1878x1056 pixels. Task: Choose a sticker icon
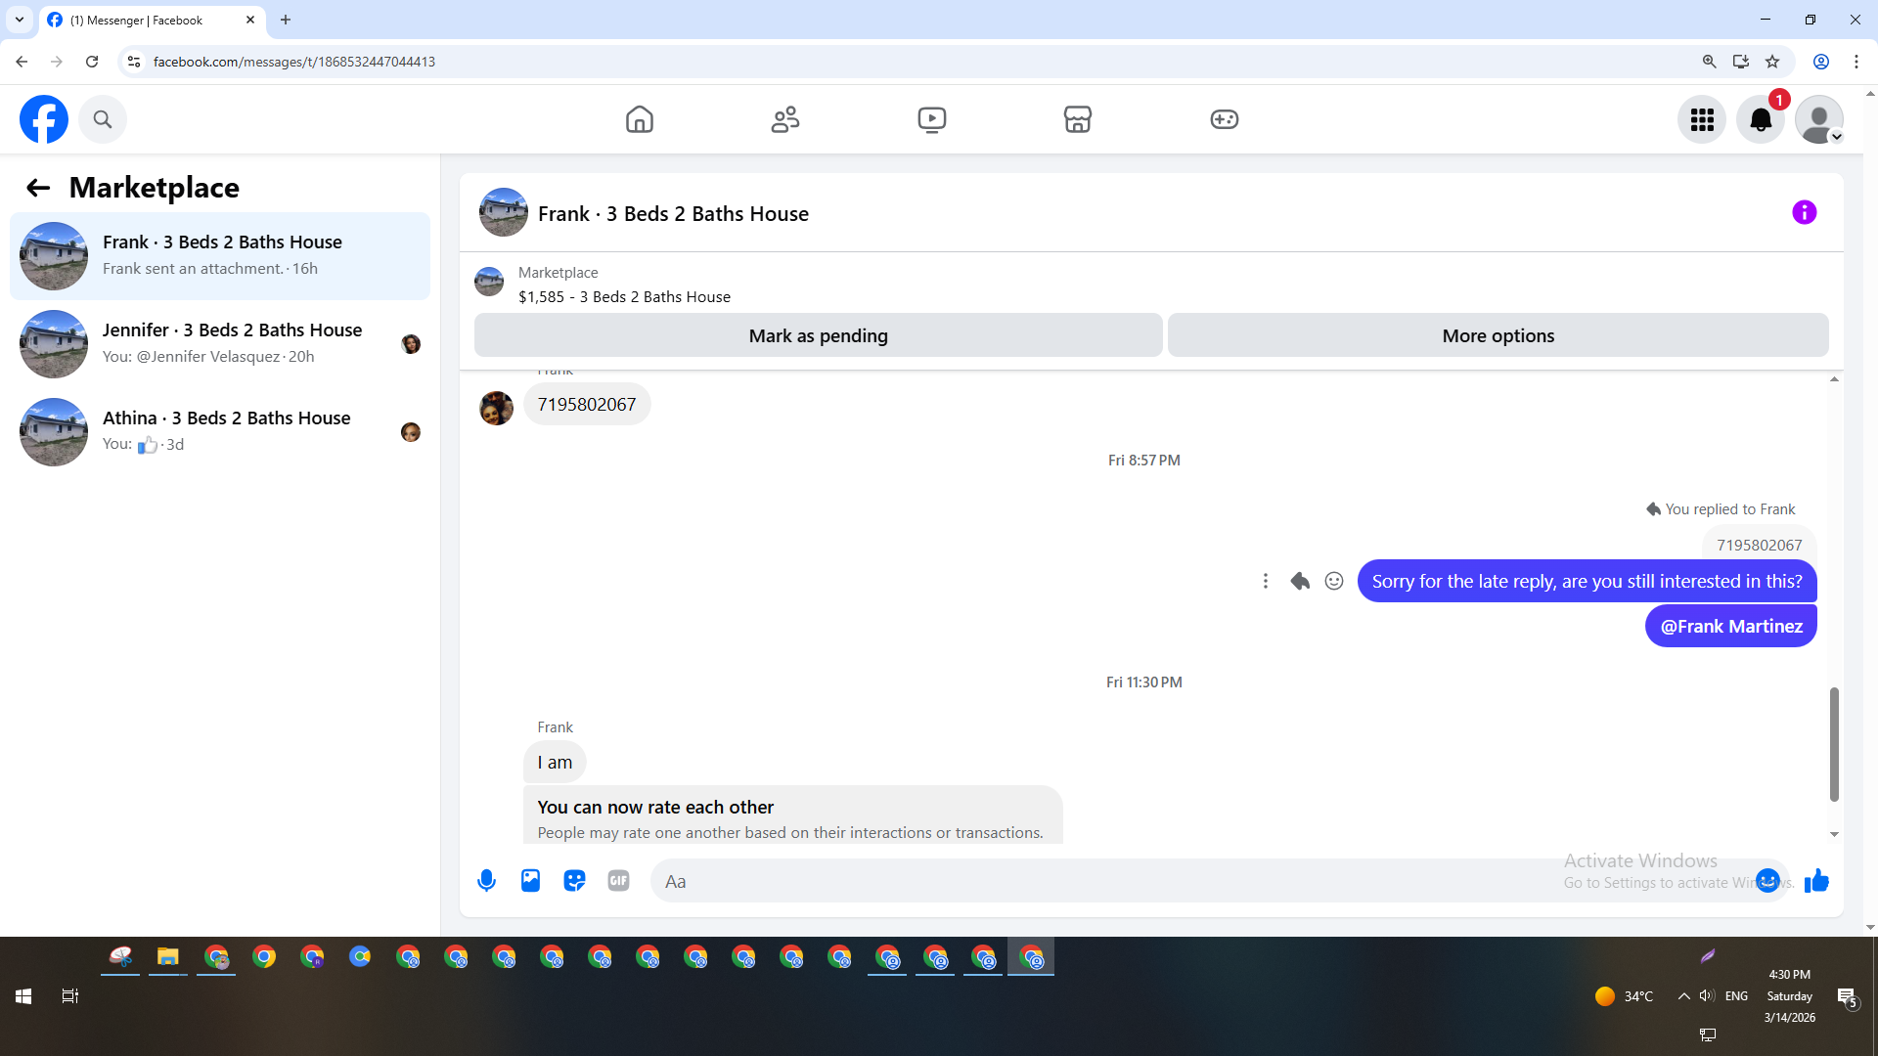(574, 881)
